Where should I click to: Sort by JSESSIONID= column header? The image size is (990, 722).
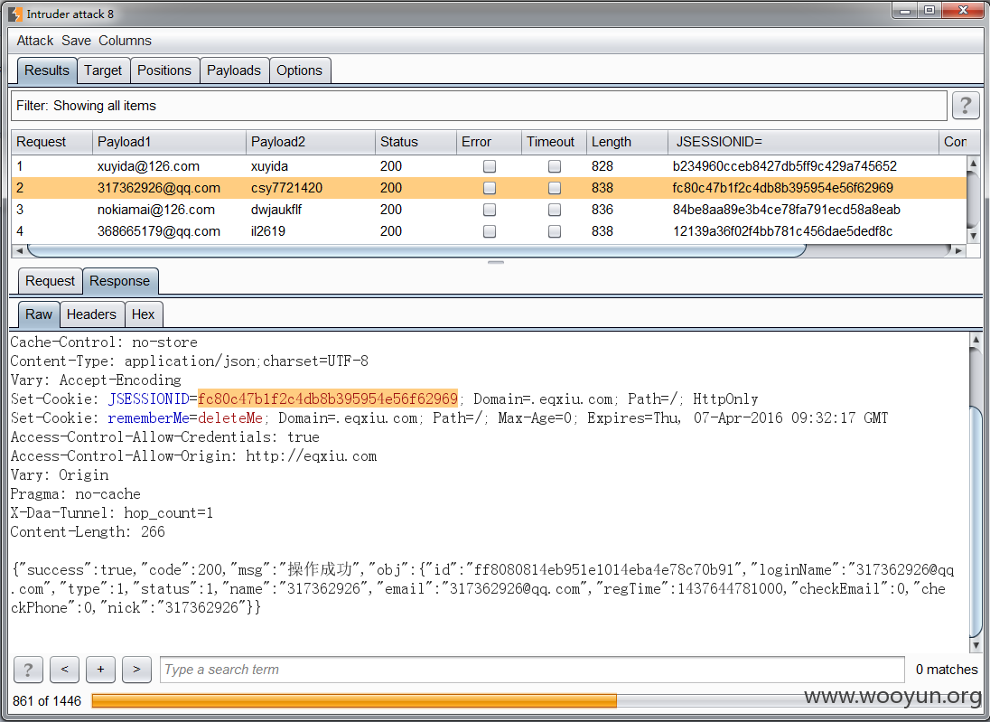pos(804,142)
